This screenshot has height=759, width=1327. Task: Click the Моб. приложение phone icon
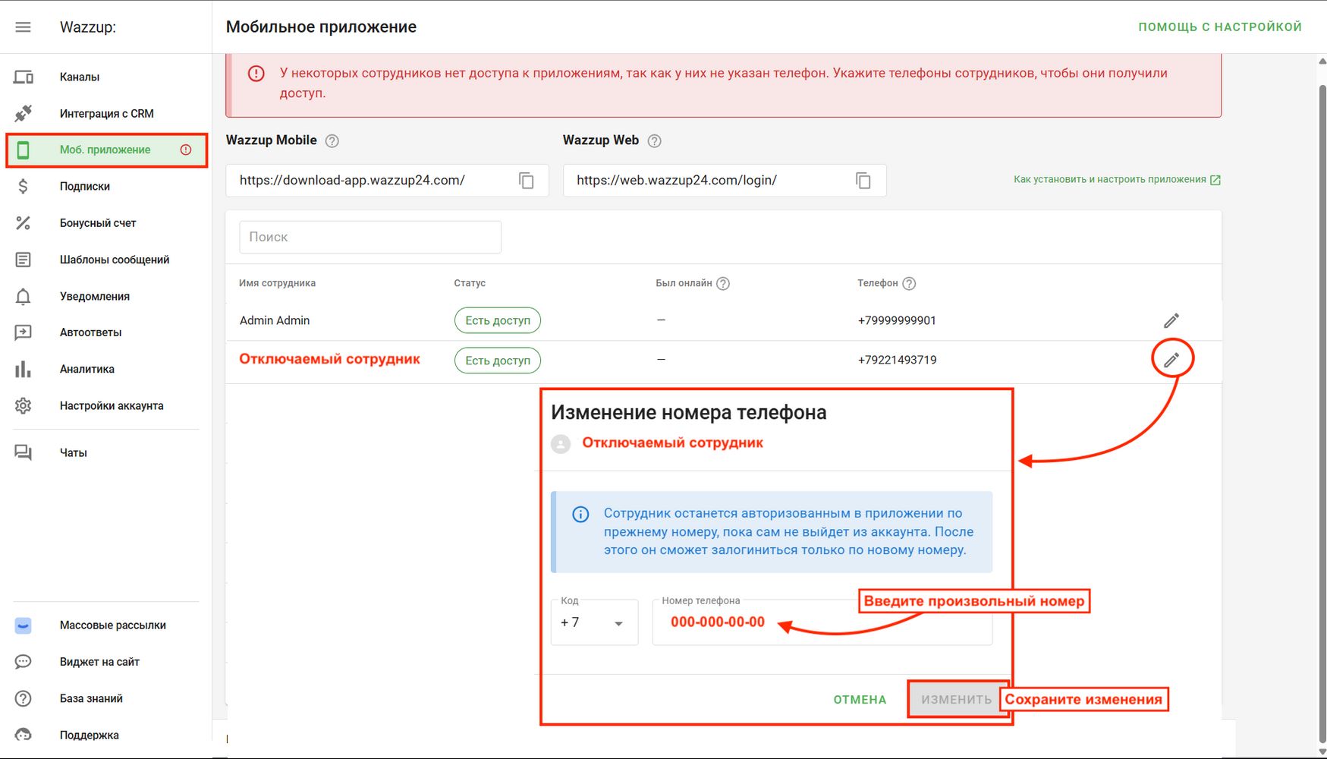pyautogui.click(x=24, y=150)
